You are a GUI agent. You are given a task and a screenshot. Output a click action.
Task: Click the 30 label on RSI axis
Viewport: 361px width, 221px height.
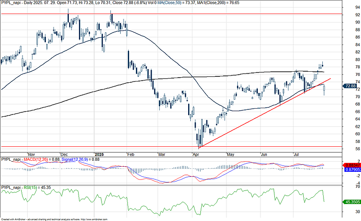(358, 212)
